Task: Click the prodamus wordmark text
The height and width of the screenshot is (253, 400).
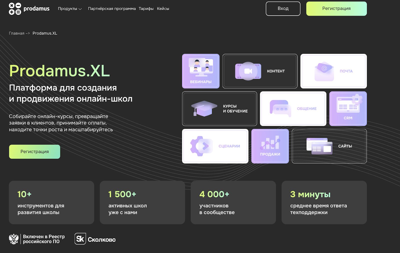Action: point(36,9)
